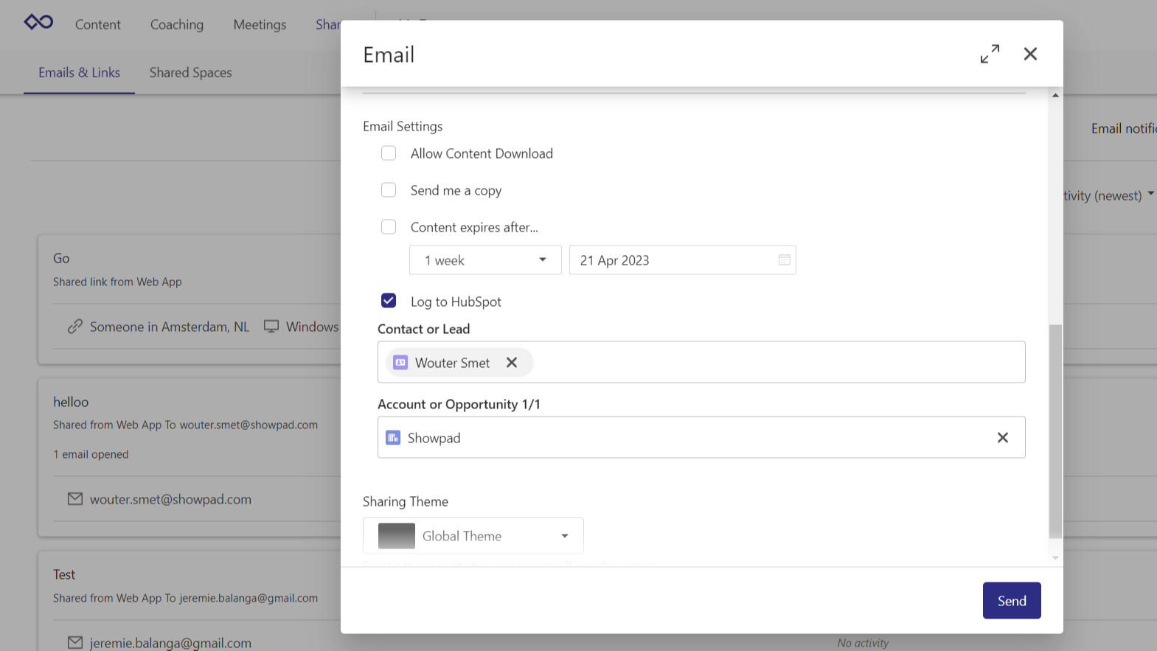
Task: Click the contact icon beside Wouter Smet
Action: tap(400, 363)
